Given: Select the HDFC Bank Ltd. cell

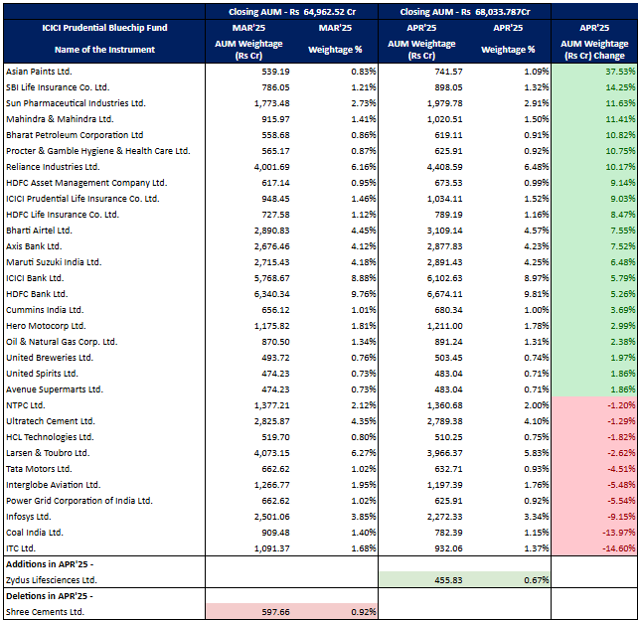Looking at the screenshot, I should (x=37, y=294).
